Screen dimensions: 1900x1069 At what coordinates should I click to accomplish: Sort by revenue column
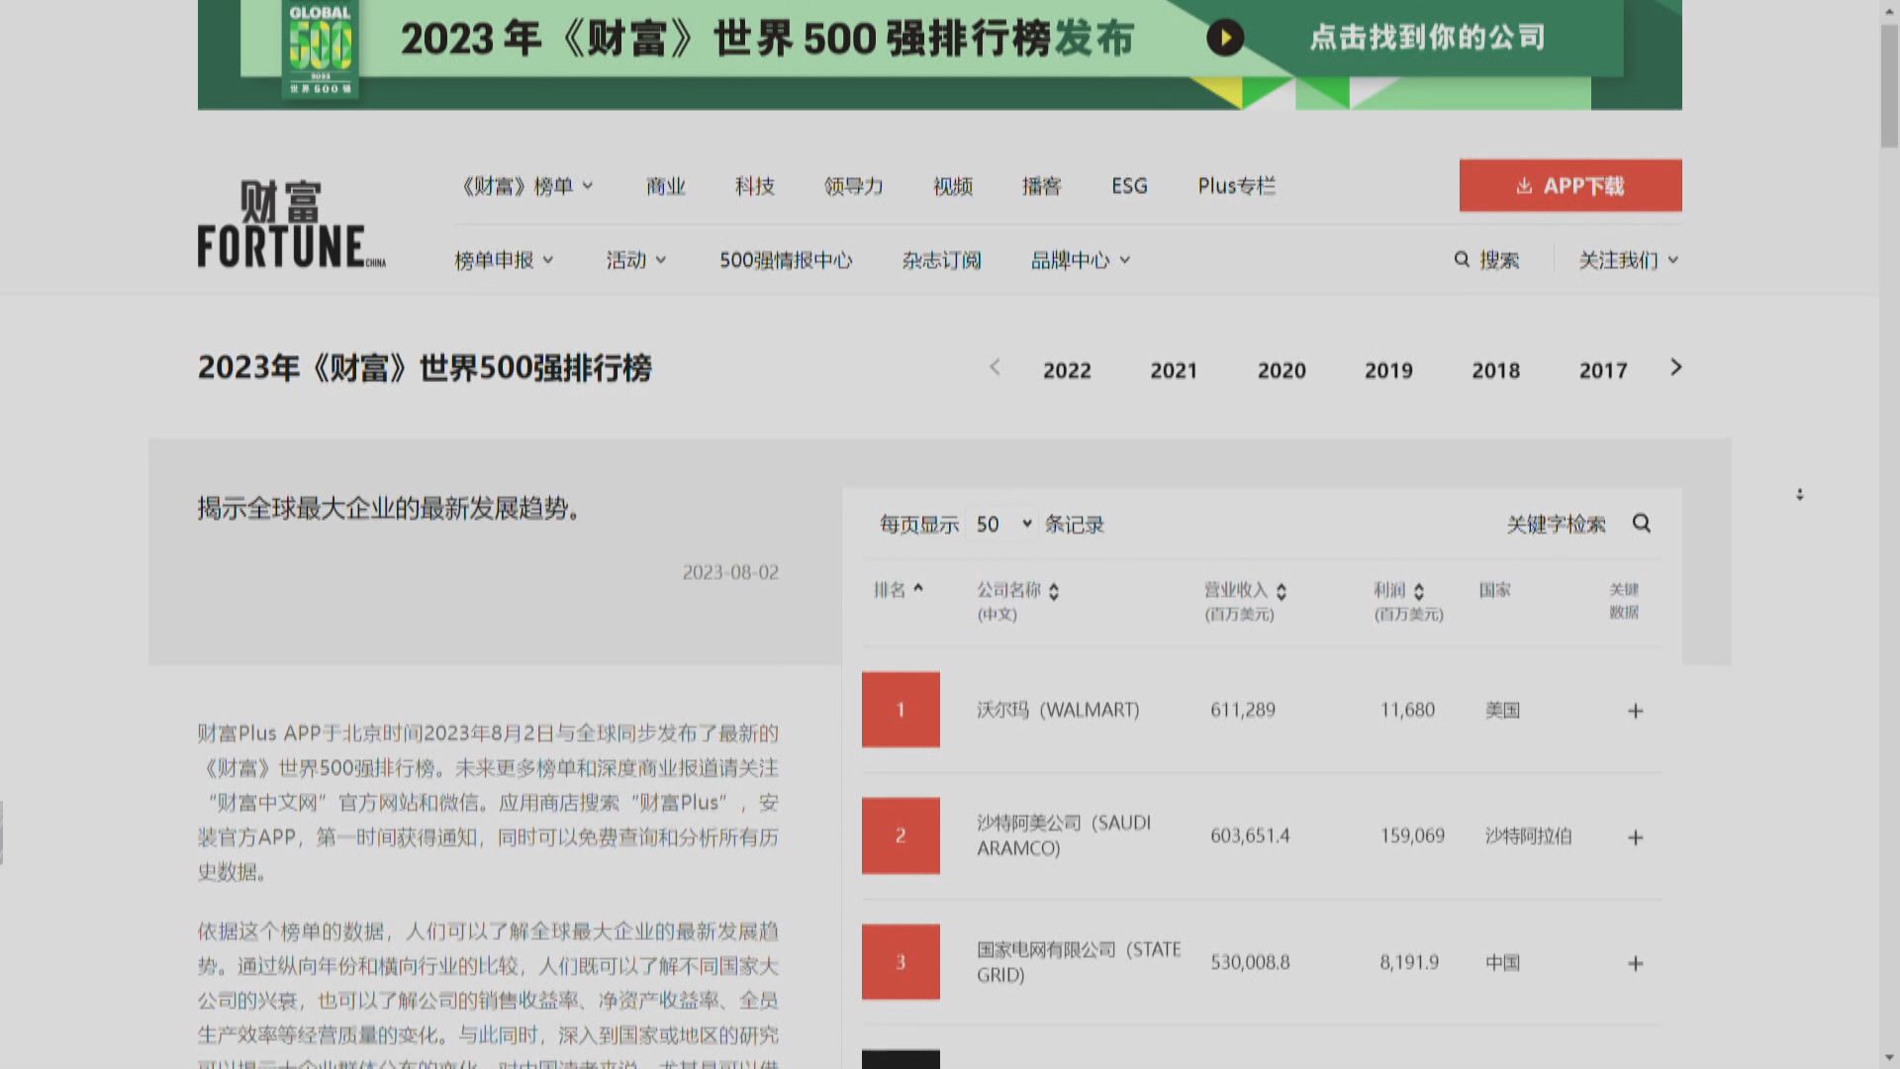1282,591
